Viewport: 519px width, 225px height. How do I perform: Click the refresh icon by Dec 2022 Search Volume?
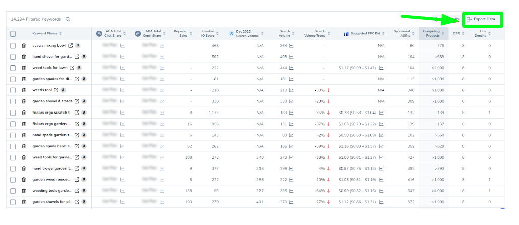(231, 33)
